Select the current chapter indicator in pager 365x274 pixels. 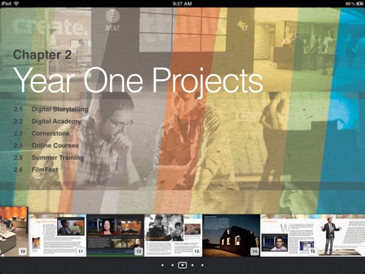(182, 265)
